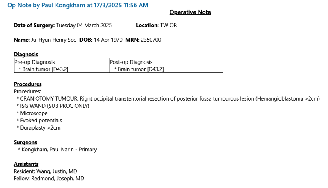Select the DOB value 14 Apr 1970

pos(108,40)
